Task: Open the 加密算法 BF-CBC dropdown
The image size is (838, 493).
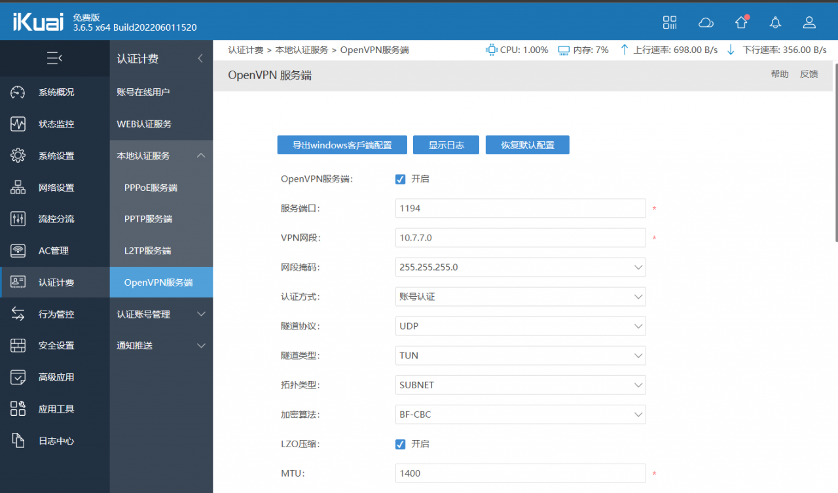Action: pos(520,414)
